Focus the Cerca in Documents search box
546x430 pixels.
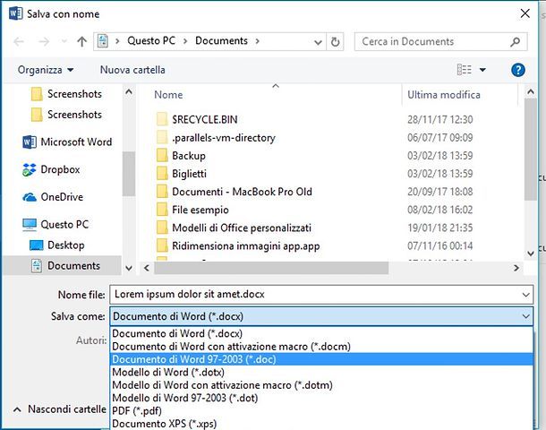[x=440, y=42]
